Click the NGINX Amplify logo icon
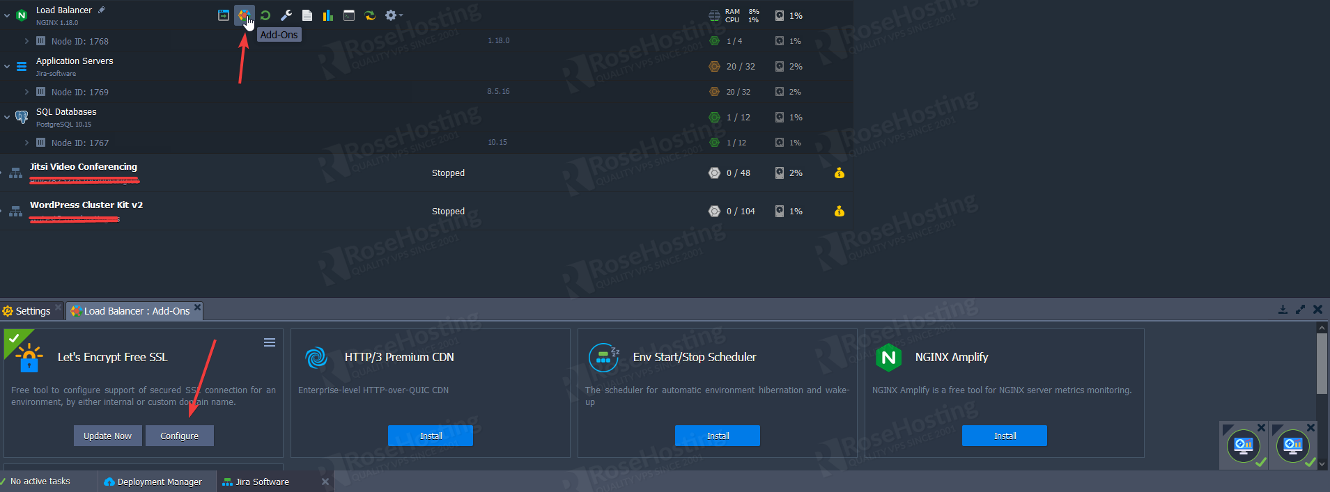This screenshot has width=1330, height=492. coord(889,358)
